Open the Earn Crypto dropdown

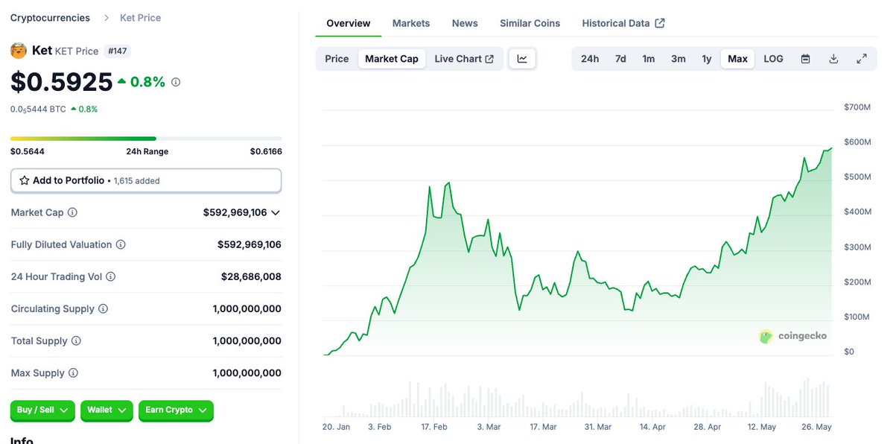pyautogui.click(x=176, y=410)
